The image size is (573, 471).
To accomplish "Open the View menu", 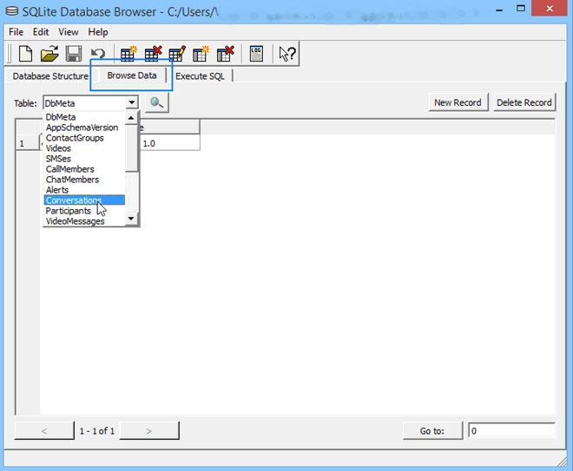I will click(x=69, y=32).
